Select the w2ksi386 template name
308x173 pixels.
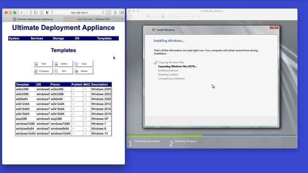(22, 89)
